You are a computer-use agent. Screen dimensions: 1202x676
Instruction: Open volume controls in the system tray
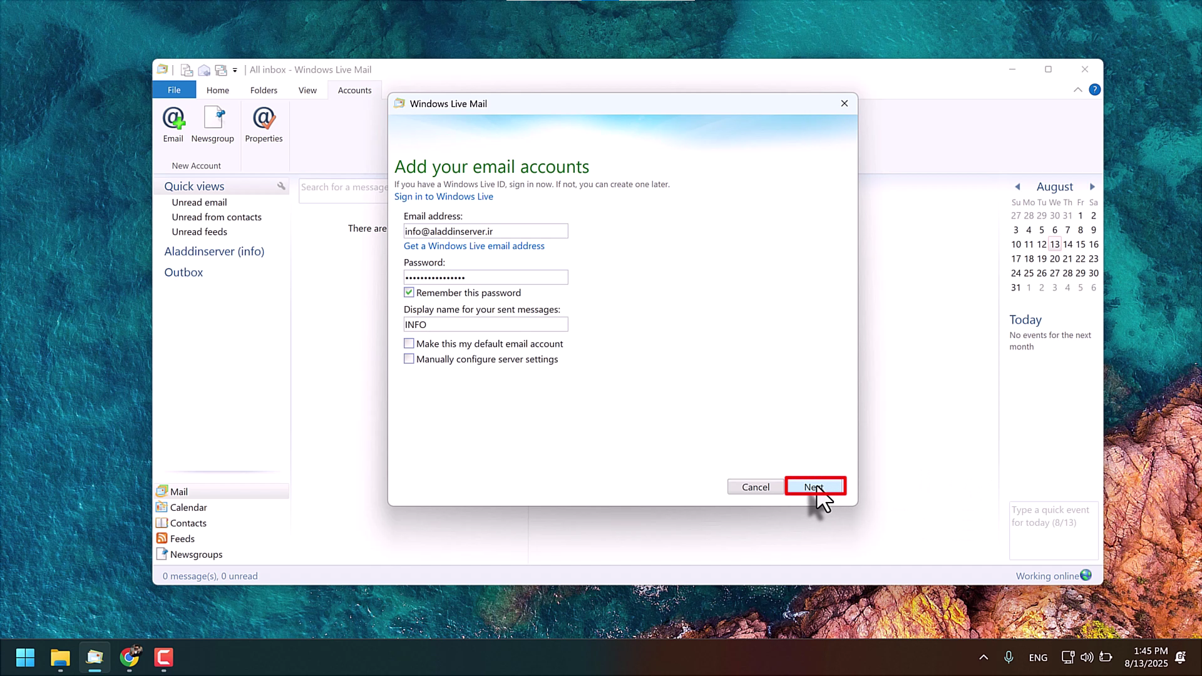click(x=1087, y=657)
